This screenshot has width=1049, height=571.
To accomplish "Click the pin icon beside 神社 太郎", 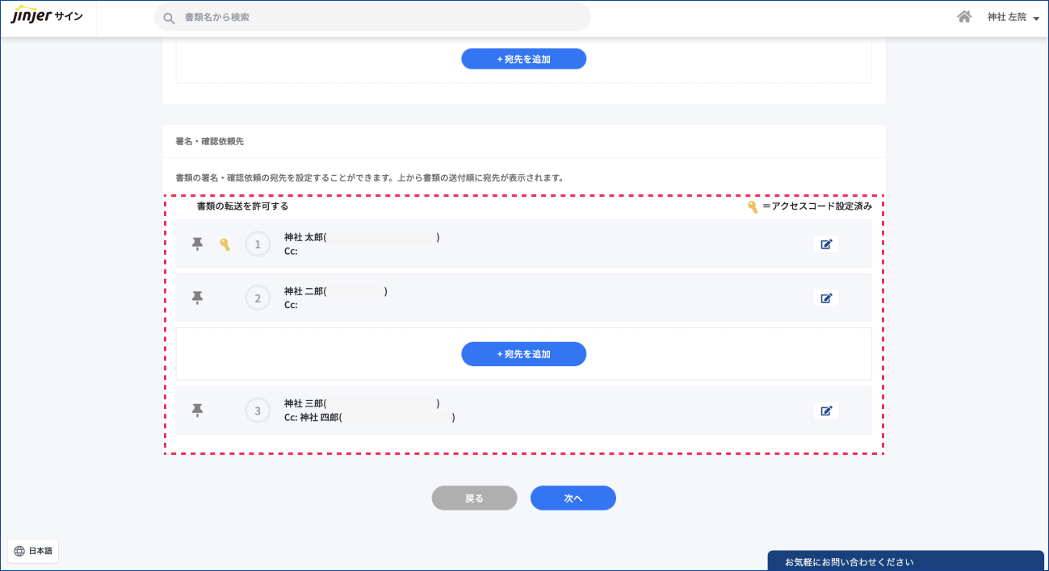I will pos(197,244).
